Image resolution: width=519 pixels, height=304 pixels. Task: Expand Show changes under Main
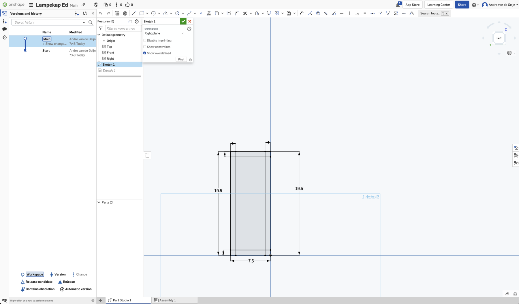tap(54, 44)
